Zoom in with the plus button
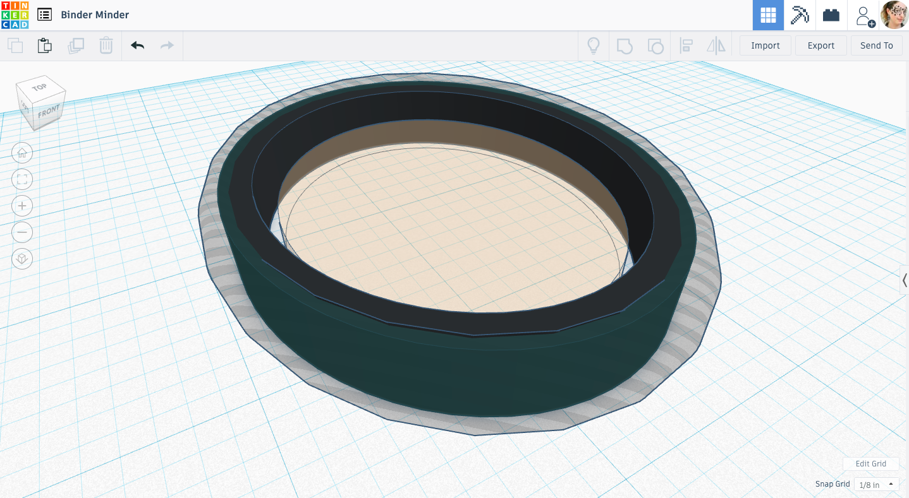The width and height of the screenshot is (909, 498). pos(22,206)
